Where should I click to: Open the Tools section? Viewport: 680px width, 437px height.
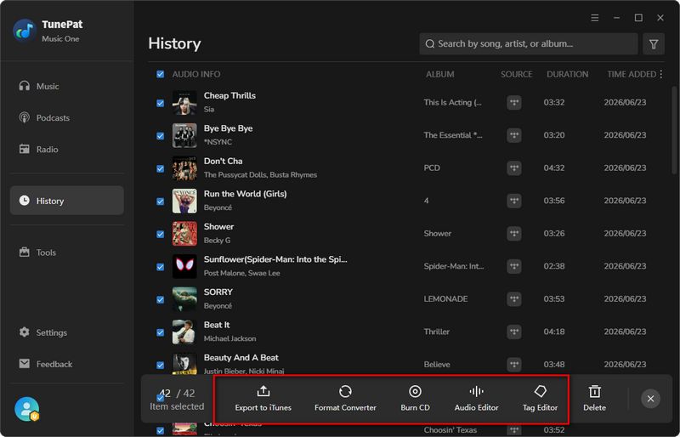click(x=37, y=253)
